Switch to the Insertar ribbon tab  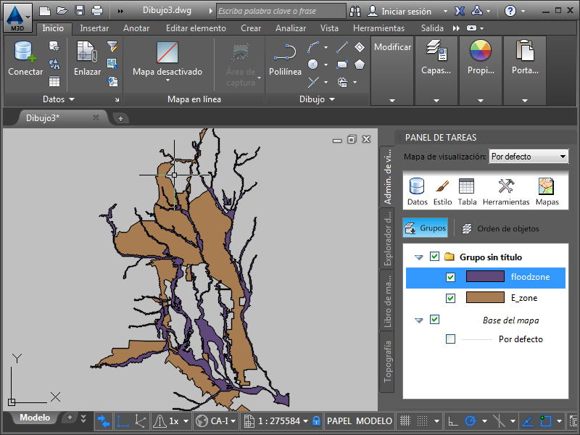tap(95, 28)
